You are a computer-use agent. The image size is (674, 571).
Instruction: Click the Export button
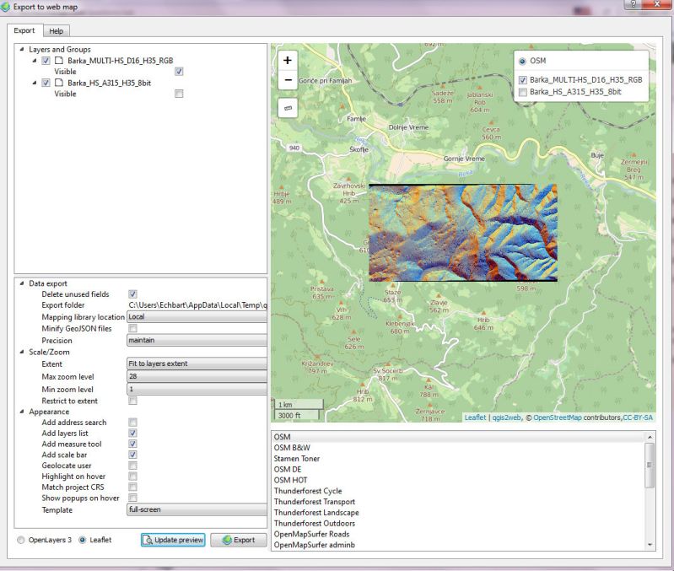point(239,540)
